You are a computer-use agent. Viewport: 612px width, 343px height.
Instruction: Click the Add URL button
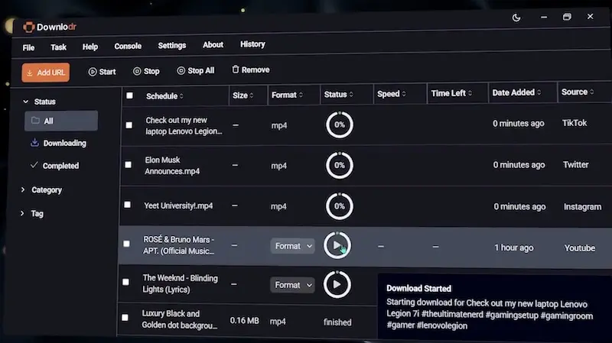tap(46, 73)
